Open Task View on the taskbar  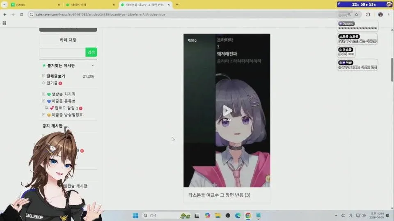[x=197, y=216]
